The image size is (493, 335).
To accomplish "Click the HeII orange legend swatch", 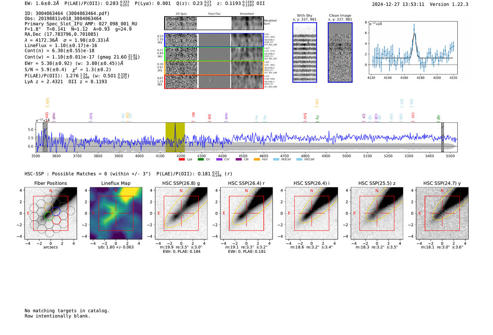I will pyautogui.click(x=257, y=159).
